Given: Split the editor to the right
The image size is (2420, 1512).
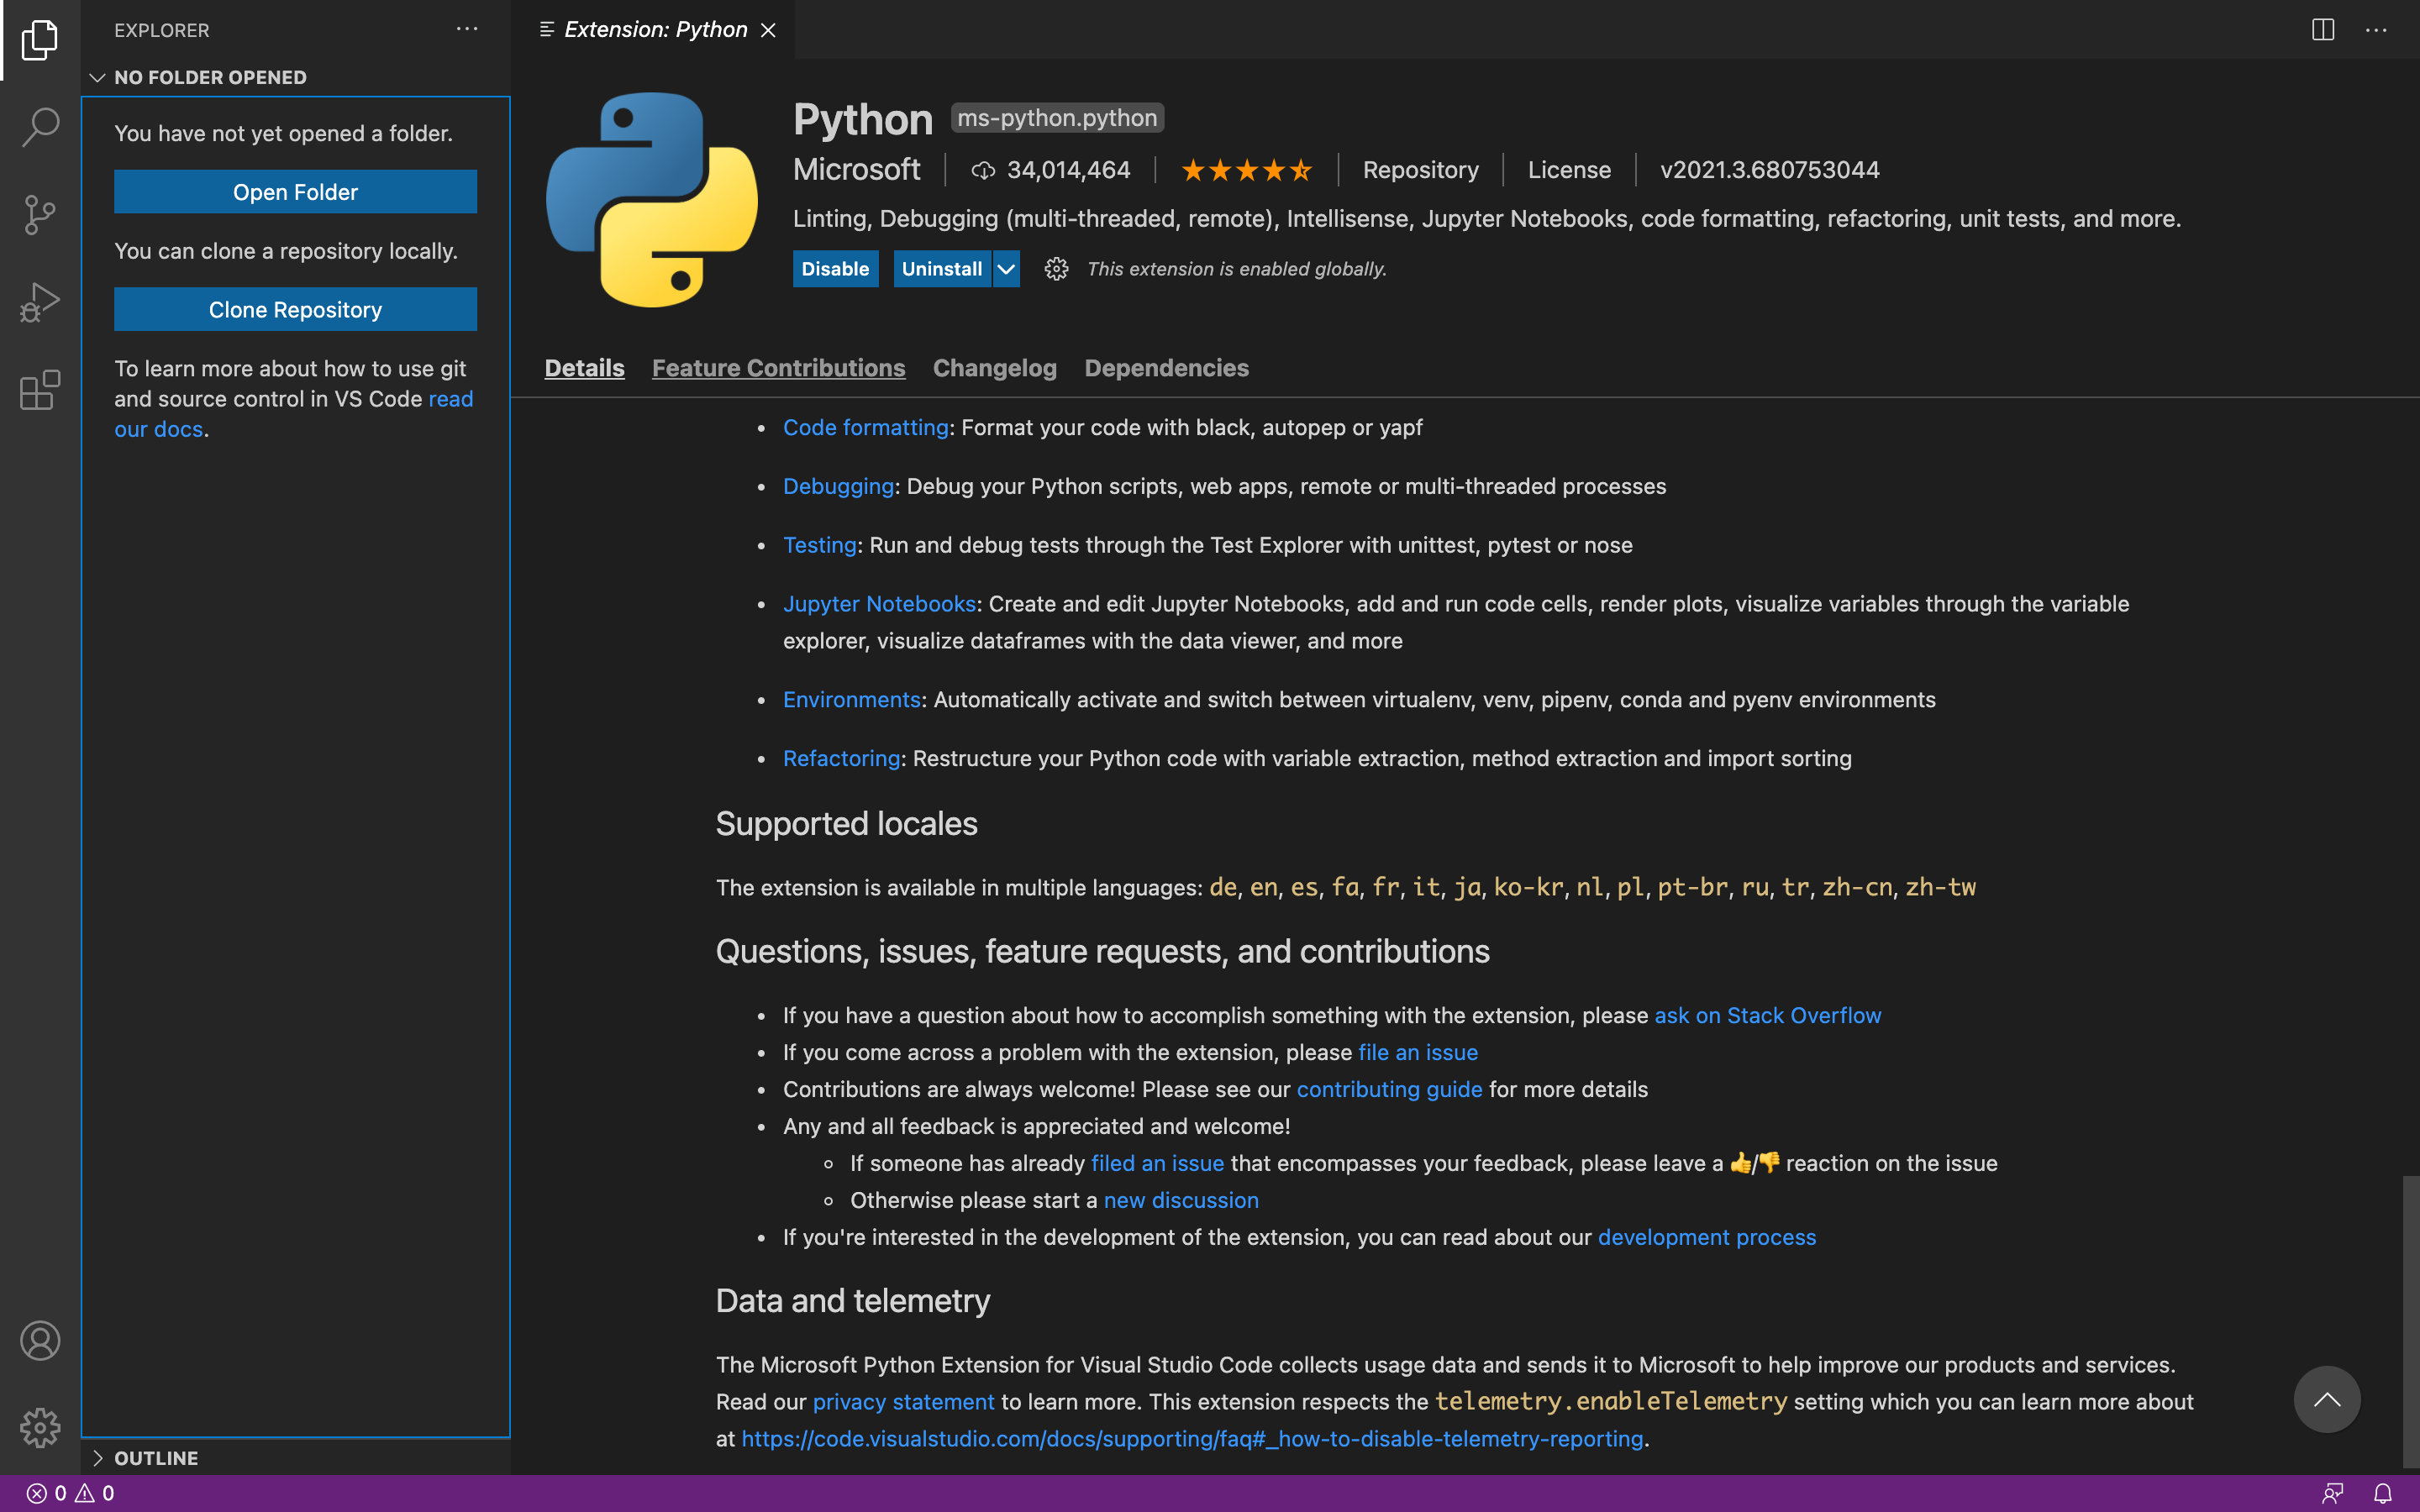Looking at the screenshot, I should click(2322, 30).
